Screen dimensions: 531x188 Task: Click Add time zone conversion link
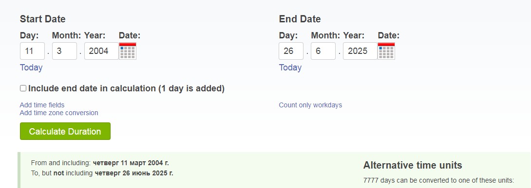pyautogui.click(x=59, y=113)
